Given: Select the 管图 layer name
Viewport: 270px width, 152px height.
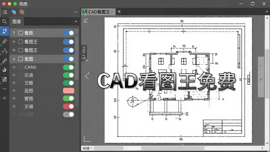Looking at the screenshot, I should coord(29,98).
